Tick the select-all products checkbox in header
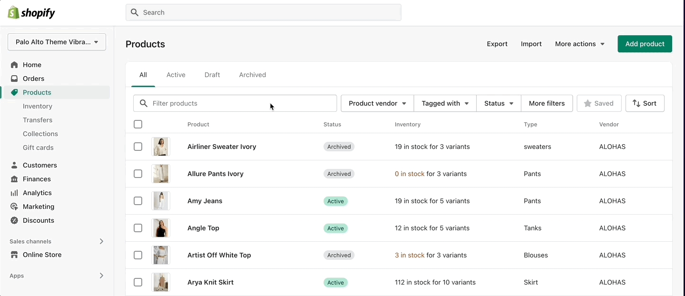Viewport: 685px width, 296px height. (x=138, y=124)
